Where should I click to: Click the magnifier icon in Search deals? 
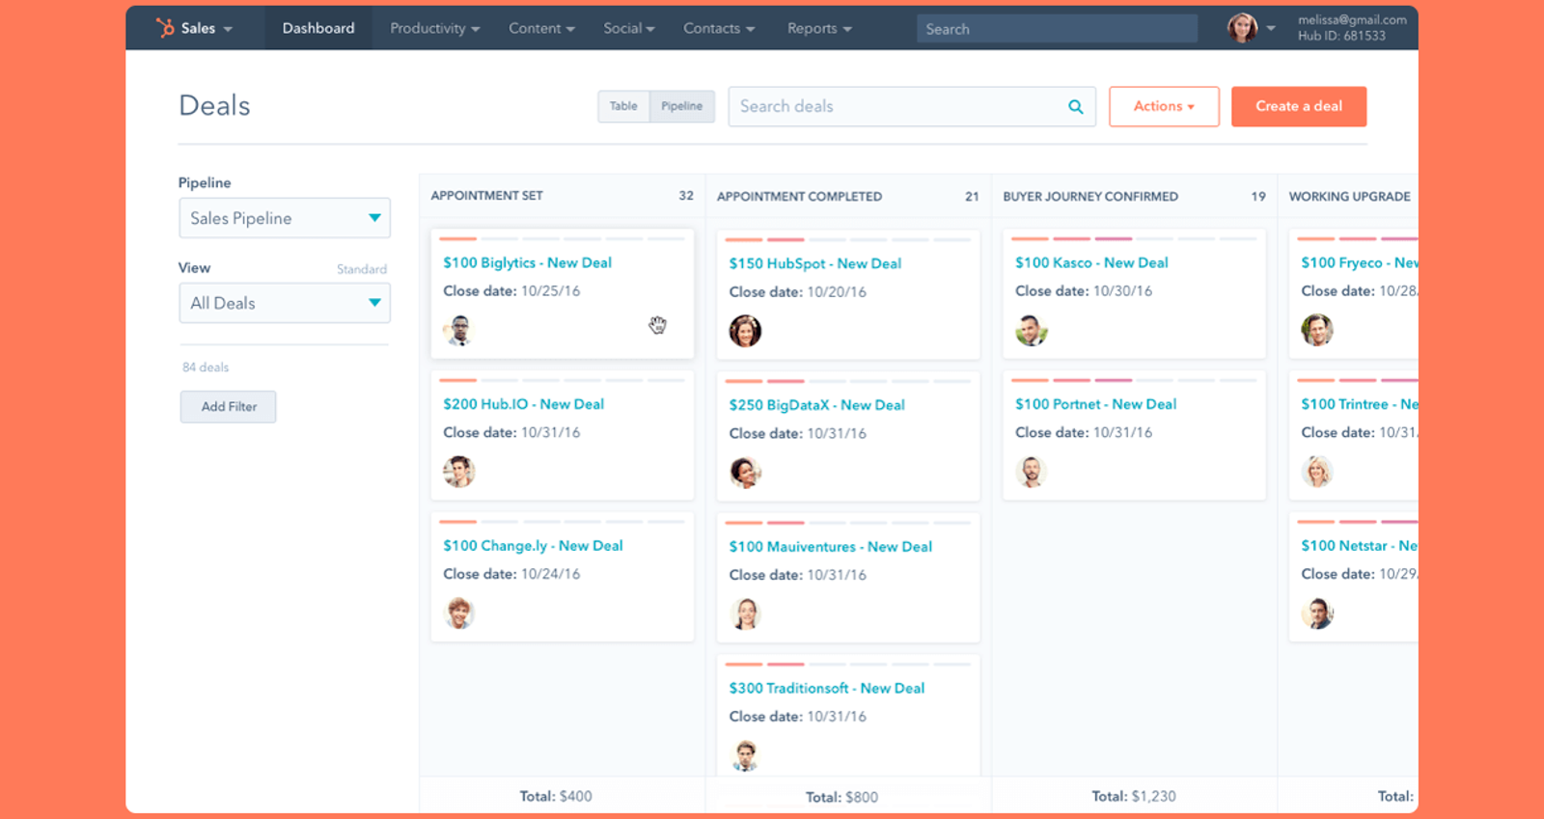coord(1075,107)
